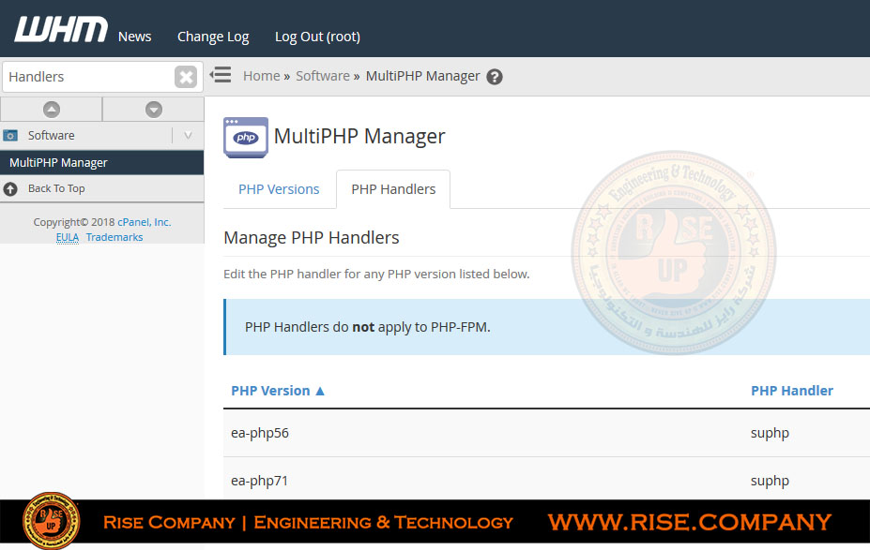This screenshot has height=550, width=870.
Task: Open the Change Log menu item
Action: [x=213, y=37]
